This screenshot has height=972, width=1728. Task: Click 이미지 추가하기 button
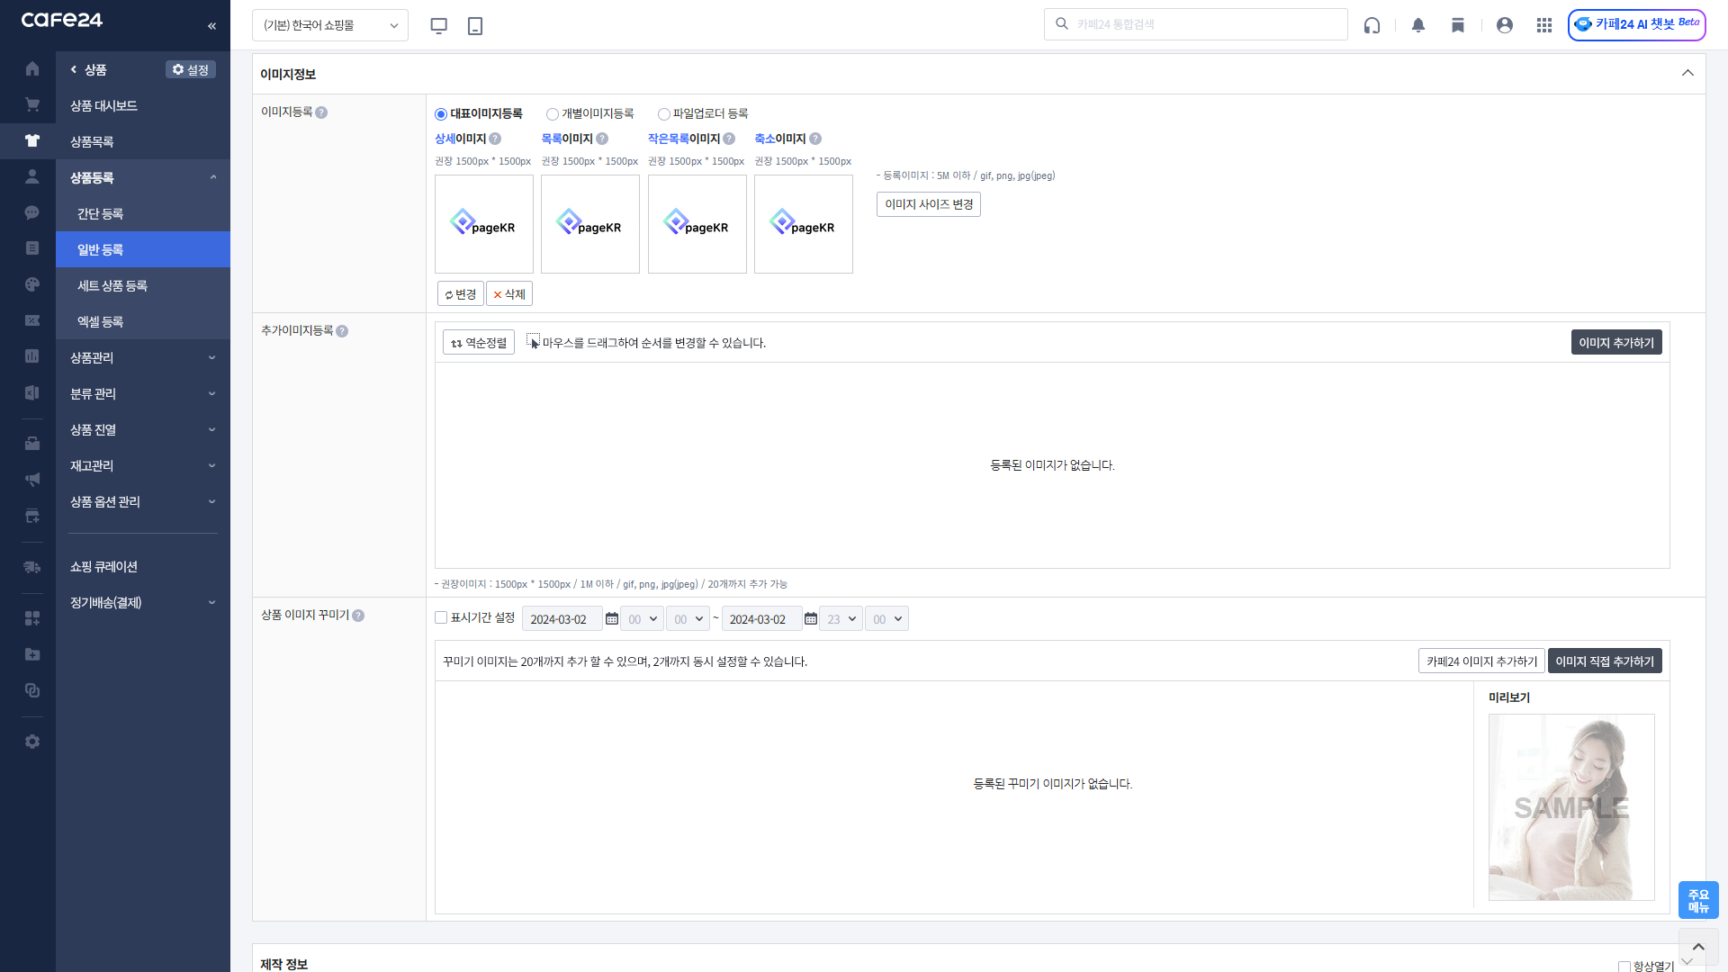click(1615, 343)
